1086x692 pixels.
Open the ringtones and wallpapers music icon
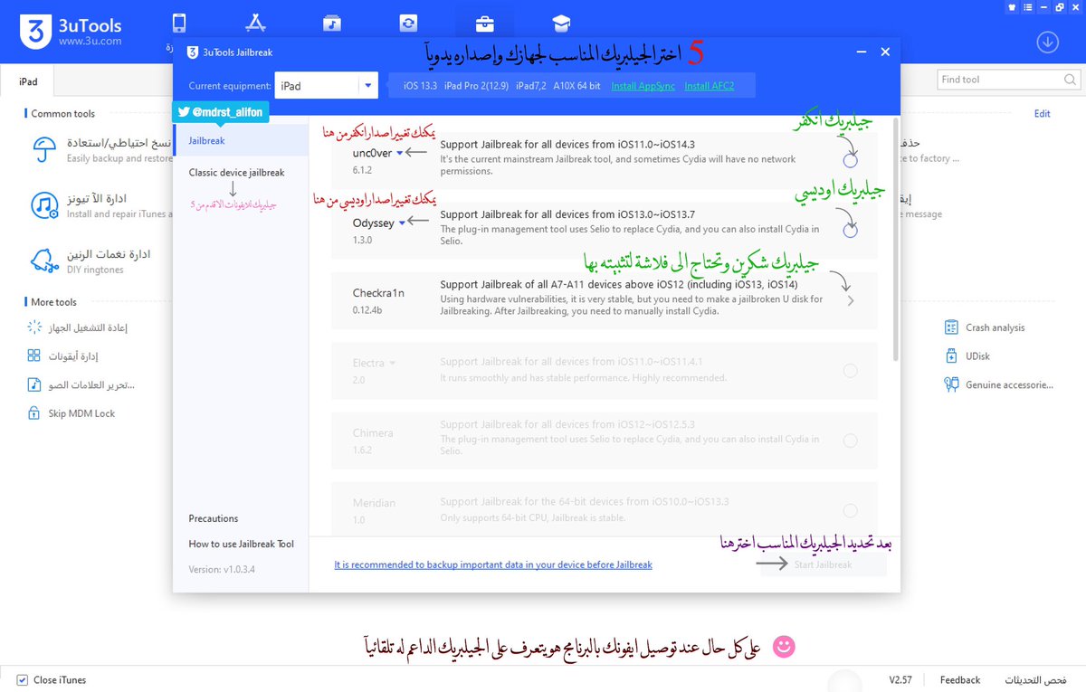[331, 24]
